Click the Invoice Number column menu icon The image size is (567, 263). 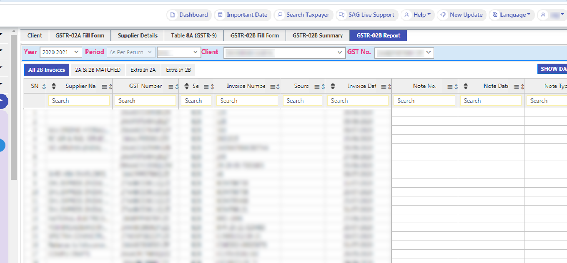[x=273, y=87]
